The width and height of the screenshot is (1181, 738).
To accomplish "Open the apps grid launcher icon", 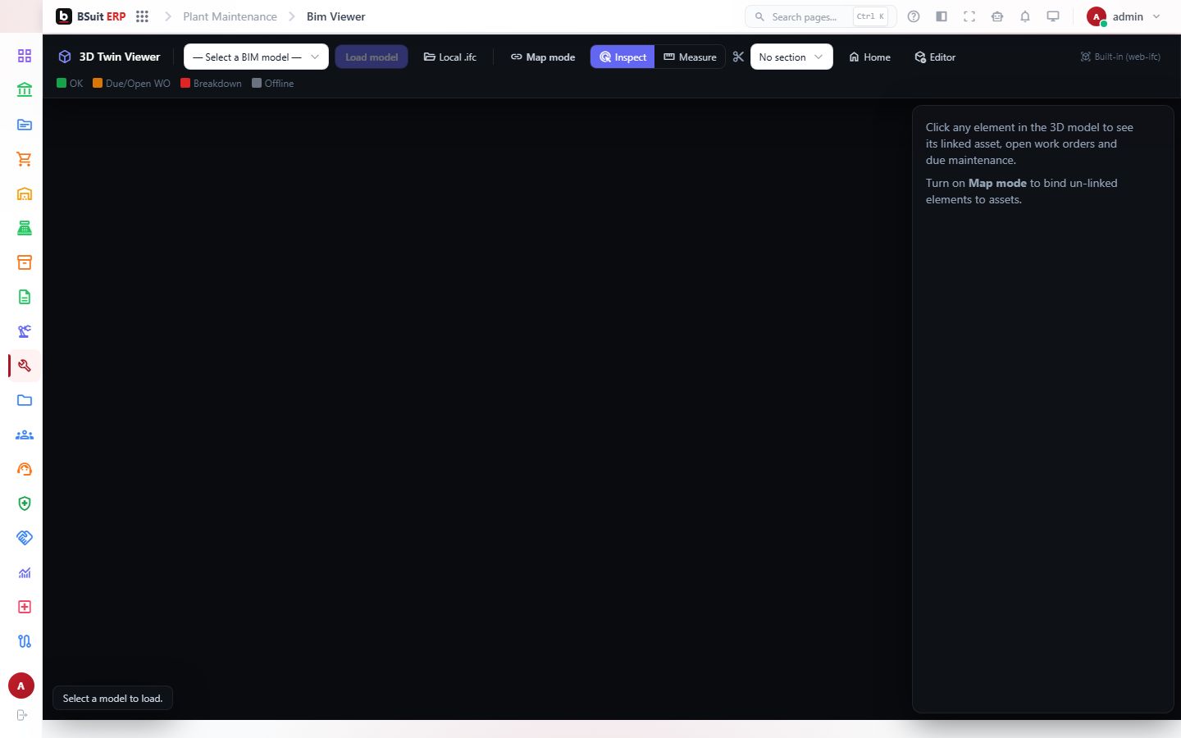I will coord(142,16).
